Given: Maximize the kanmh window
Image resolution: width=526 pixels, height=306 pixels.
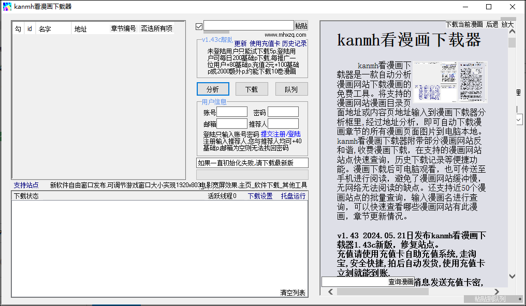Looking at the screenshot, I should 489,7.
